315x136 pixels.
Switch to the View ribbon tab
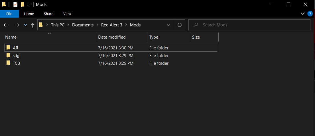pos(67,14)
